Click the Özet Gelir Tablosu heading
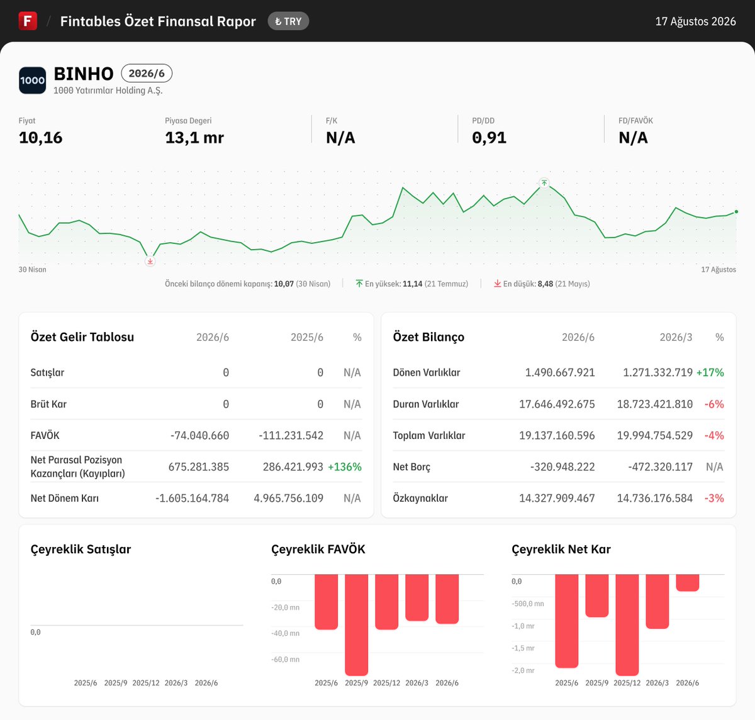Viewport: 755px width, 720px height. 82,337
